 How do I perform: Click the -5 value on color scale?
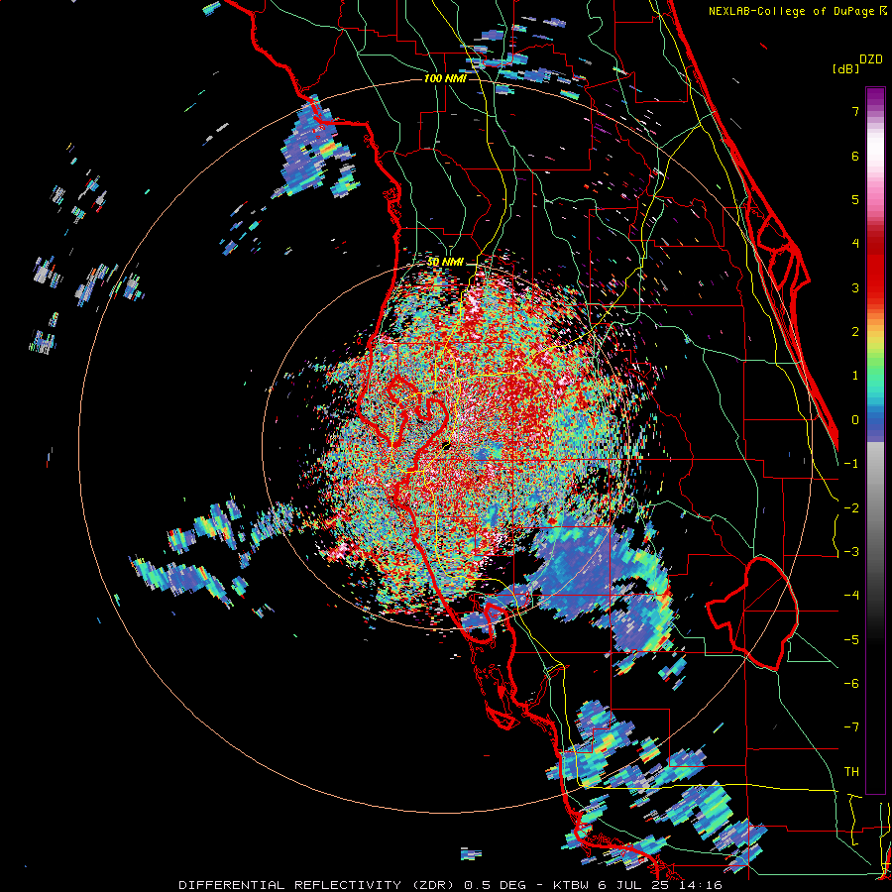pos(851,640)
